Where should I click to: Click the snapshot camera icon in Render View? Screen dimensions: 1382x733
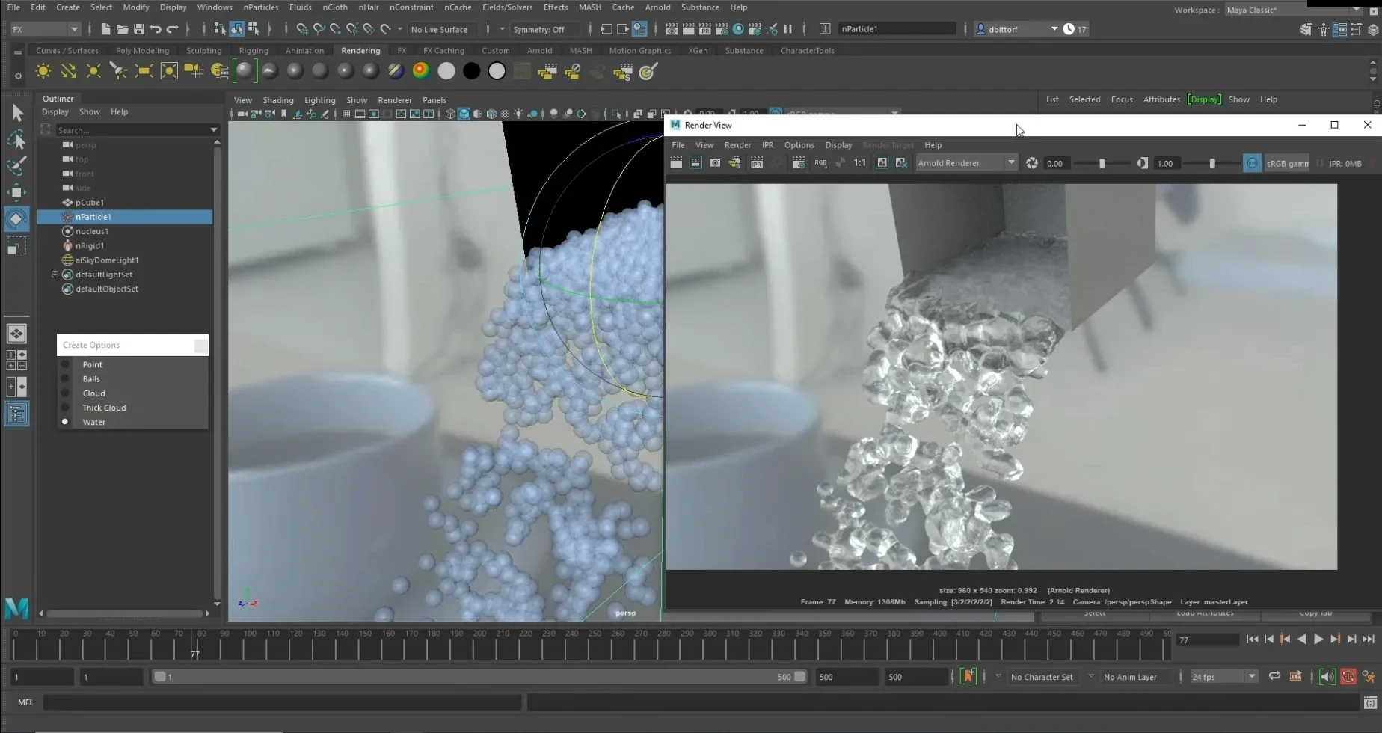pos(715,163)
